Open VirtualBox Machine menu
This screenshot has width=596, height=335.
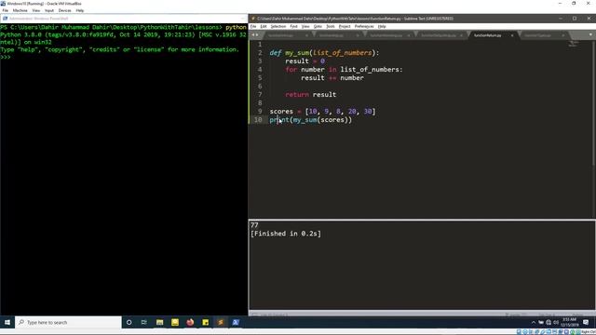tap(20, 10)
